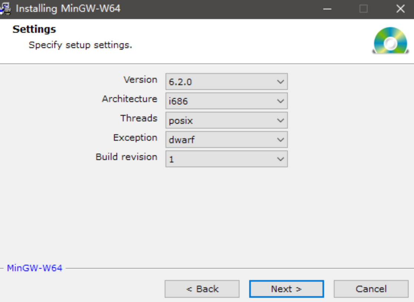
Task: Click the Back button
Action: tap(202, 289)
